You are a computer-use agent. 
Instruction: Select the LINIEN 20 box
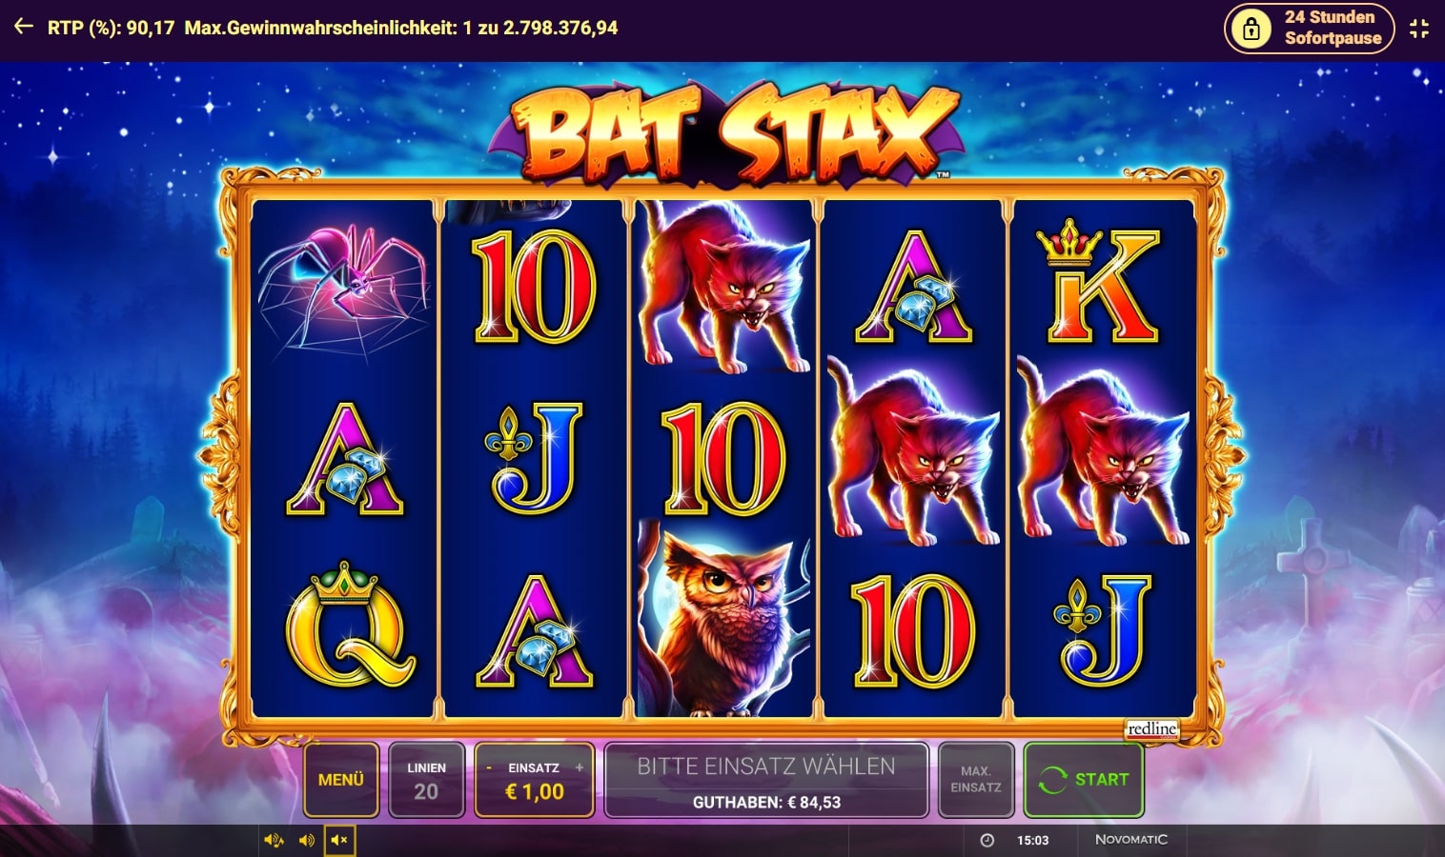pos(426,780)
